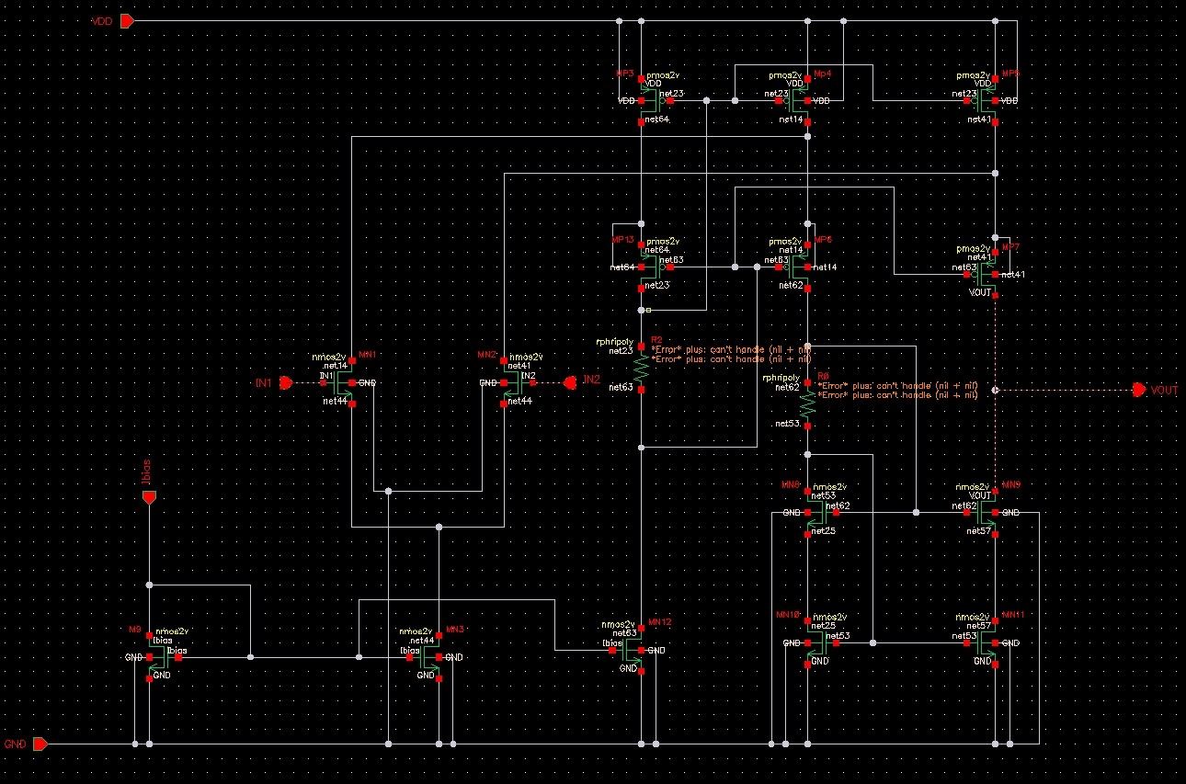This screenshot has height=784, width=1186.
Task: Click the nmos2v cell label above M9
Action: (170, 631)
